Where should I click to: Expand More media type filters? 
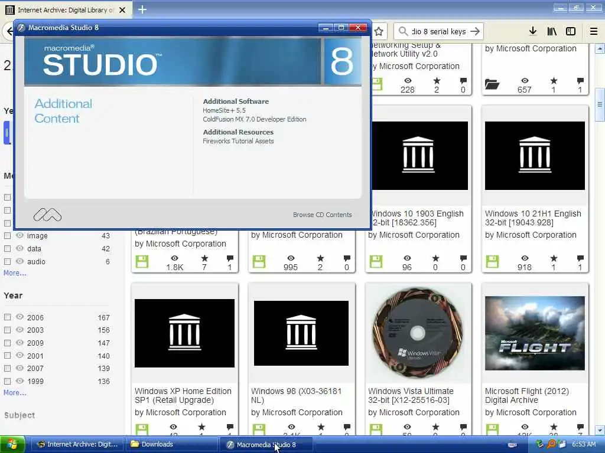pyautogui.click(x=15, y=273)
